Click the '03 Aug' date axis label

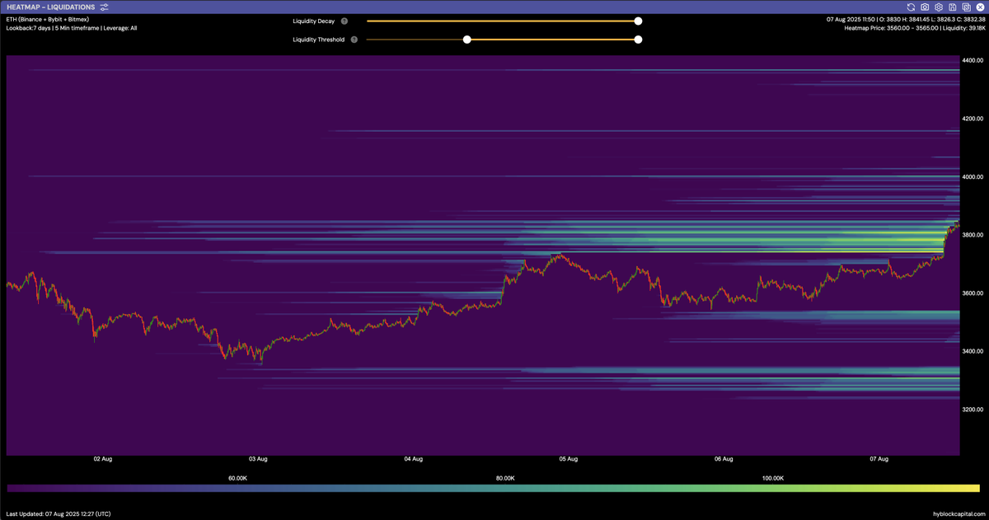[x=258, y=459]
